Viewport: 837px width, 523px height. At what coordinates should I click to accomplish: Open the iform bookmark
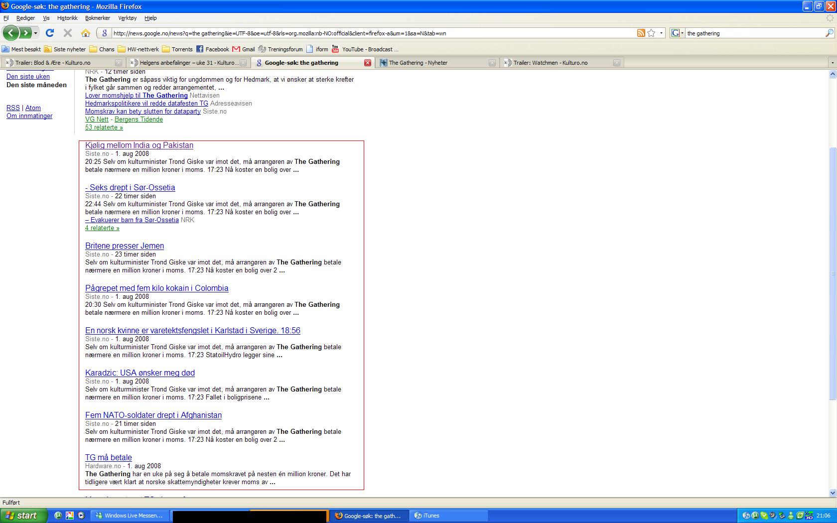click(x=317, y=49)
